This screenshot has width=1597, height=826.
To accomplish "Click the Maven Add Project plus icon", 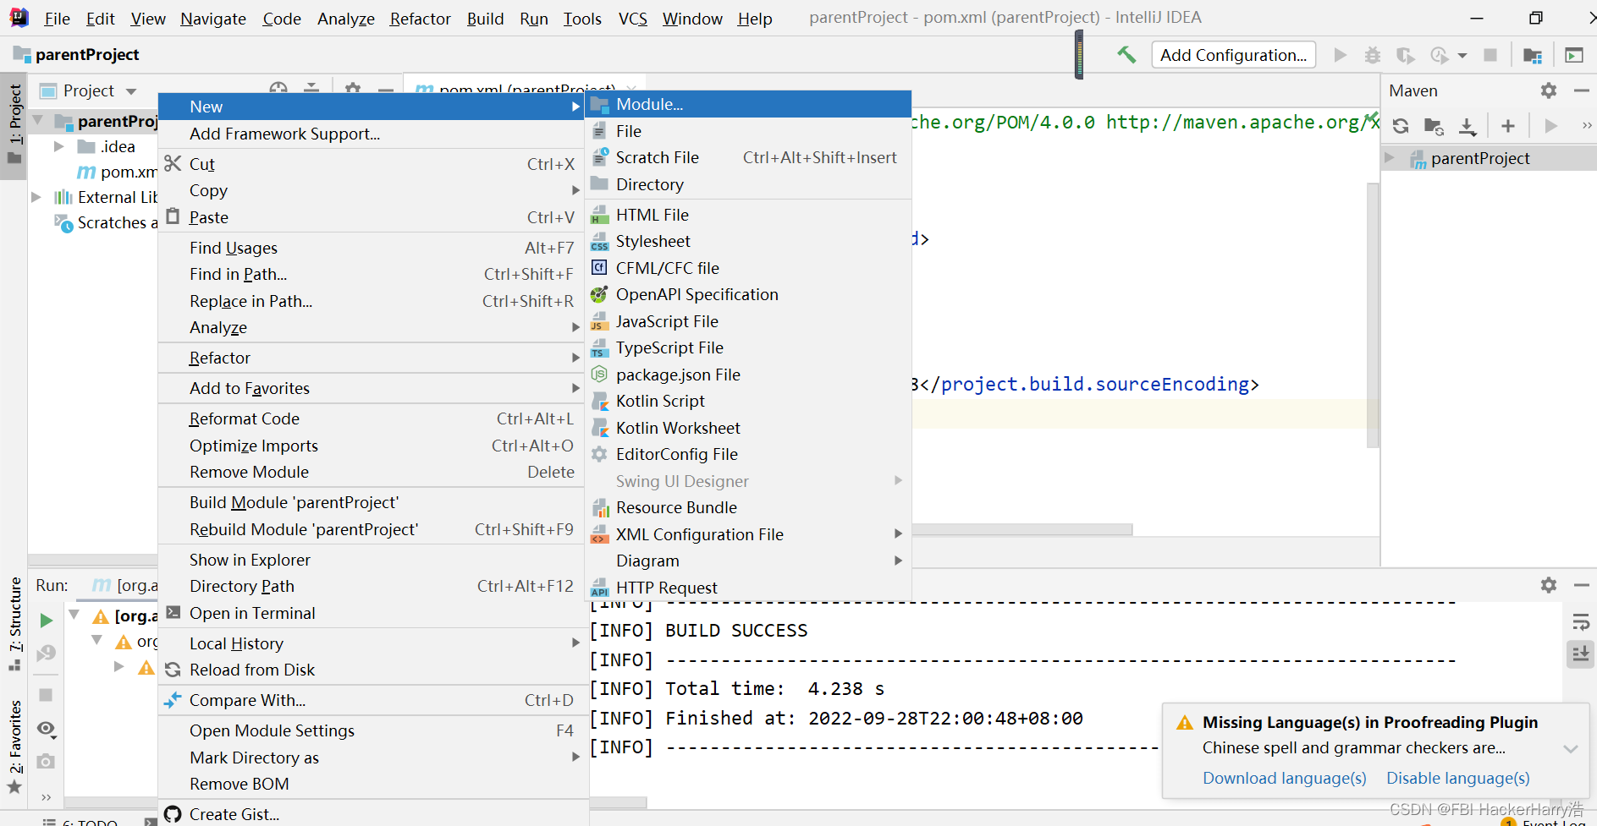I will pos(1508,126).
